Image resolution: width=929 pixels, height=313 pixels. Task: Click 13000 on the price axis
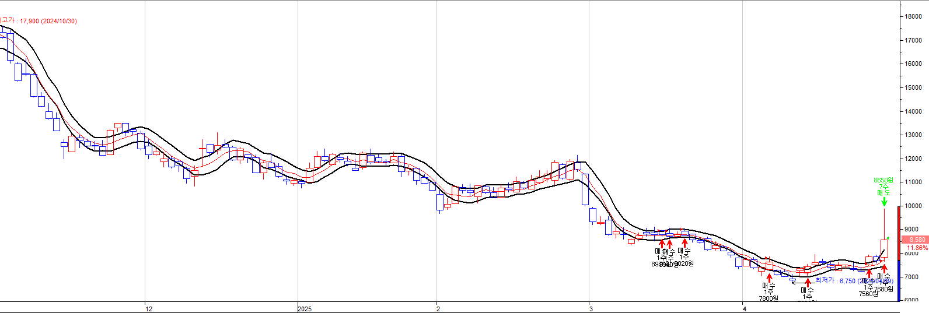[913, 135]
